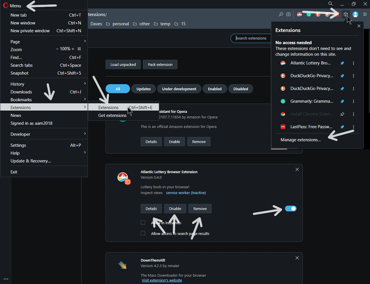Click Grammarly icon in the toolbar
Screen dimensions: 370x284
click(308, 14)
